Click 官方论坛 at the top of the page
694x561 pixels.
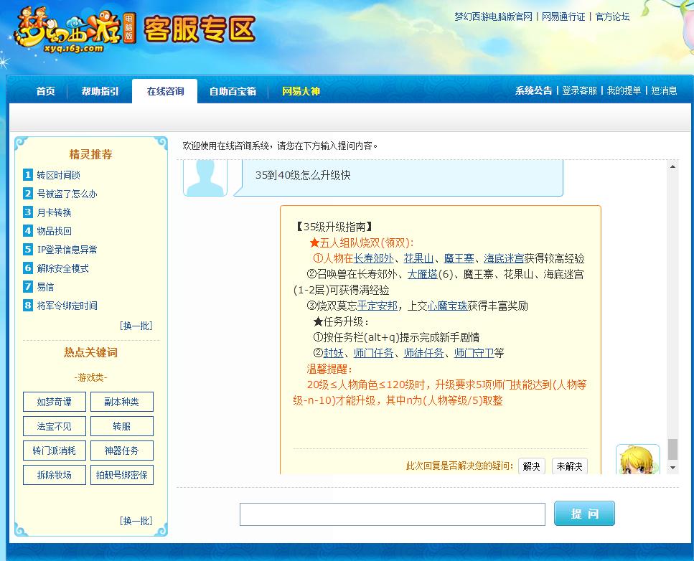pyautogui.click(x=611, y=16)
